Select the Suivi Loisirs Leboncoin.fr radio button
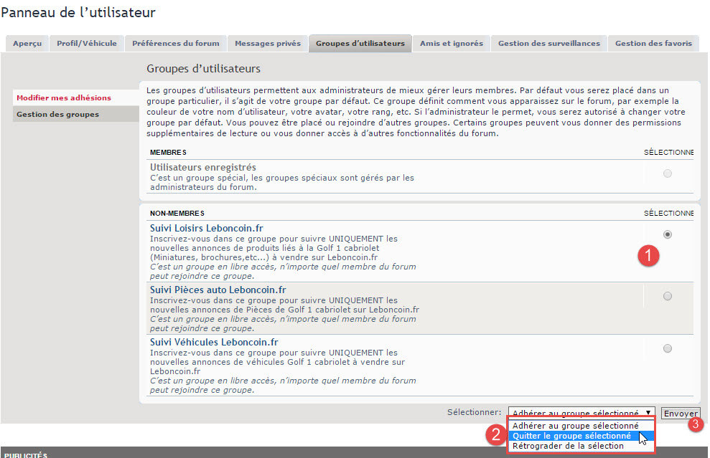The image size is (710, 458). coord(668,234)
